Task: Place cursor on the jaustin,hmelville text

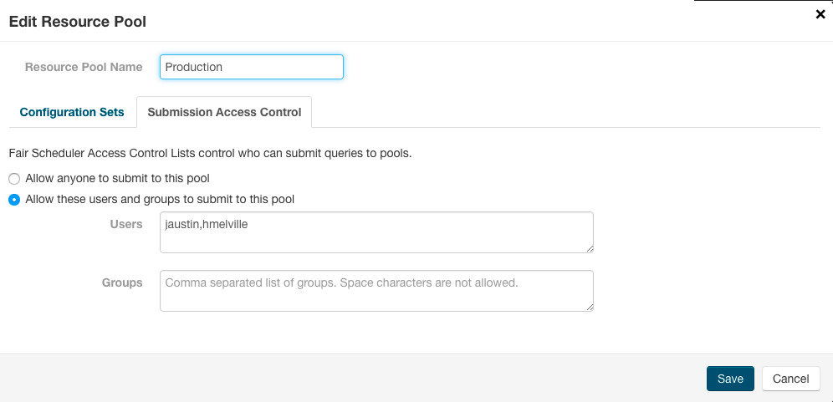Action: click(x=207, y=224)
